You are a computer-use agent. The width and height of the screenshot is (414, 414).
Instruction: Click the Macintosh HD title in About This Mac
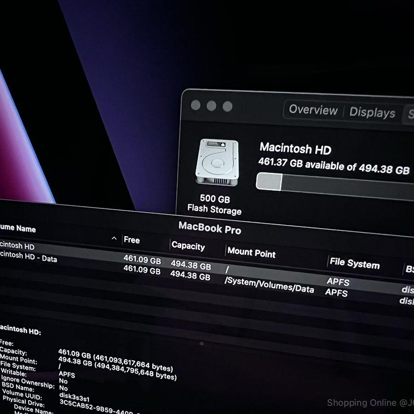coord(295,149)
